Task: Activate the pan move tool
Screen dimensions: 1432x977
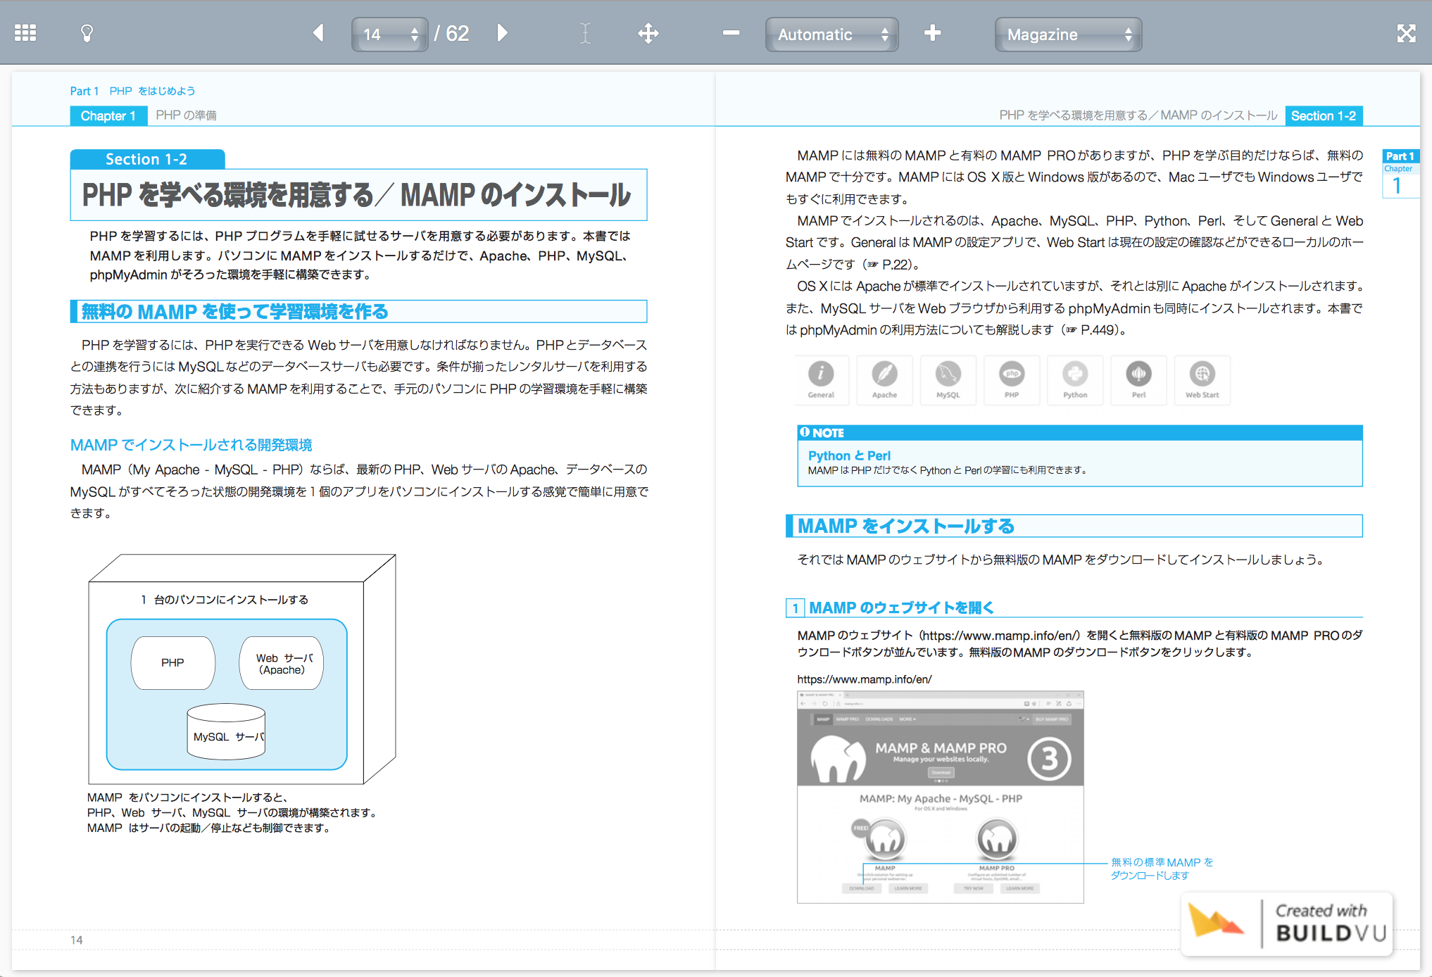Action: pyautogui.click(x=648, y=33)
